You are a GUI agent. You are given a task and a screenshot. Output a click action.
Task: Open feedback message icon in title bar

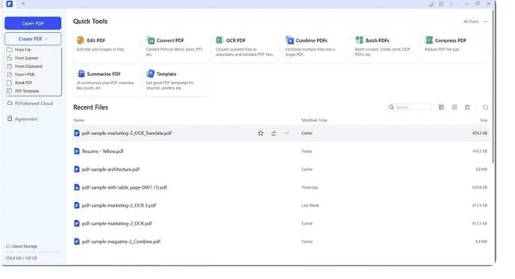441,4
